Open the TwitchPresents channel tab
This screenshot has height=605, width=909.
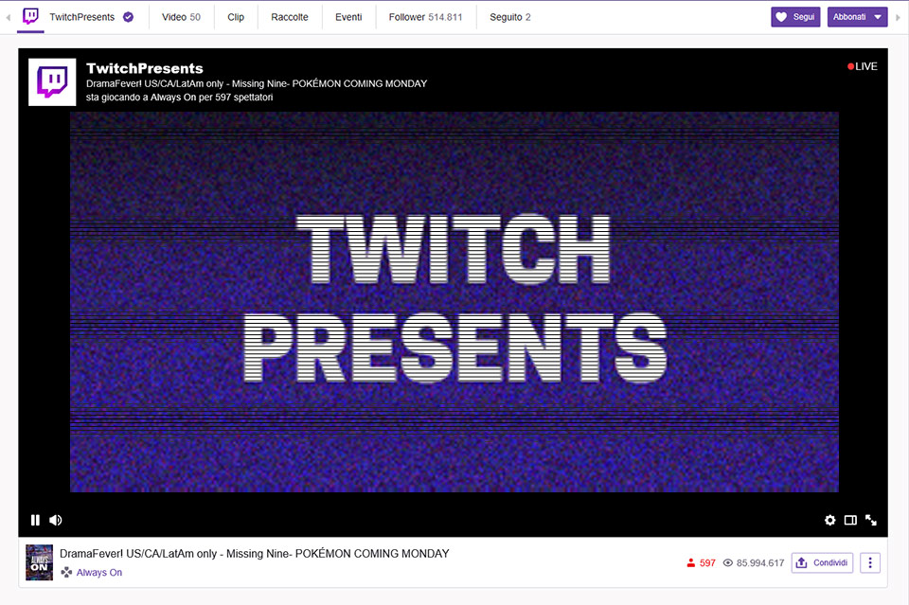click(81, 17)
